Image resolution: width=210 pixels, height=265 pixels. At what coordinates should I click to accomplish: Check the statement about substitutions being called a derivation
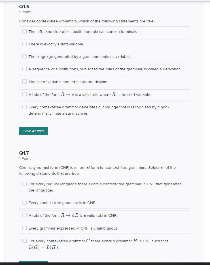(x=24, y=69)
